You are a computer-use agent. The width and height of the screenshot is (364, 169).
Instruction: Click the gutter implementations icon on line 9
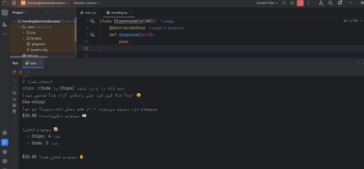[92, 35]
